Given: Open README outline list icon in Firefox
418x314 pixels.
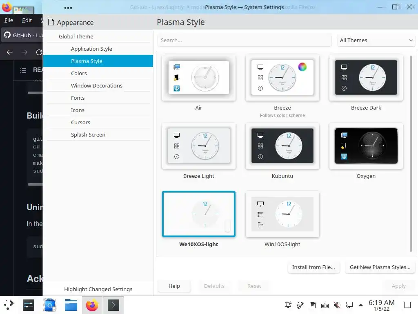Looking at the screenshot, I should (x=23, y=70).
